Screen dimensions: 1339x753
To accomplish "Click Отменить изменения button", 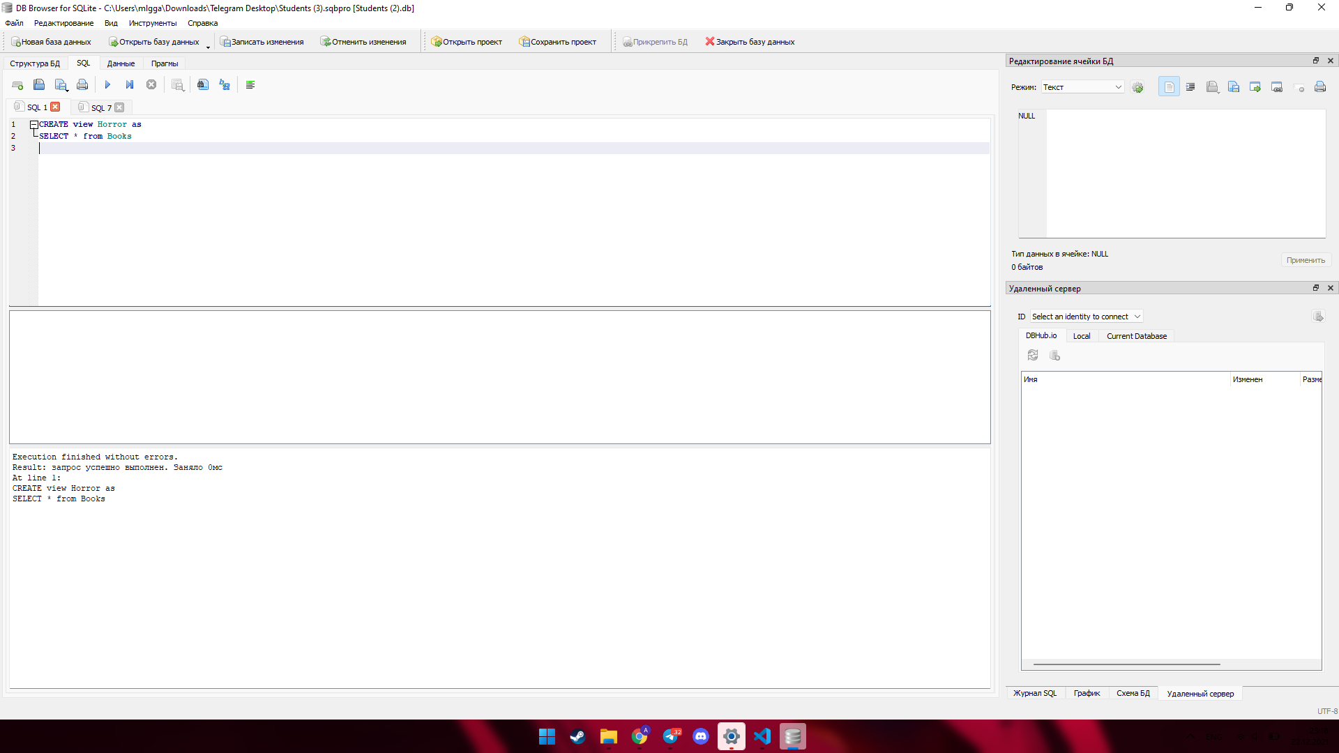I will tap(363, 42).
